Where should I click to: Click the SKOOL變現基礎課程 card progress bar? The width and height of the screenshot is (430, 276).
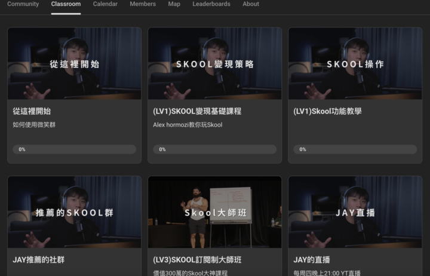[215, 149]
